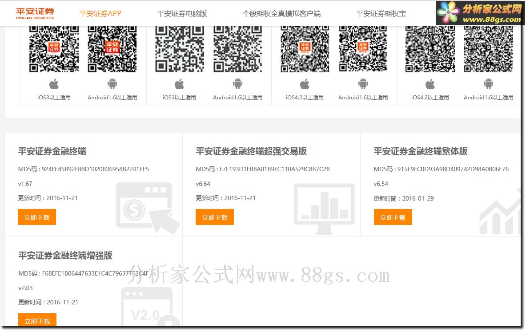Click the dollar-coin cursor graphic in 金融终端 card
526x331 pixels.
click(x=148, y=208)
